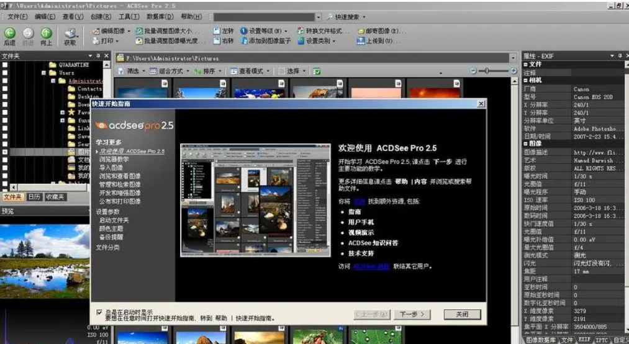
Task: Collapse the 相机 section in properties
Action: click(525, 80)
